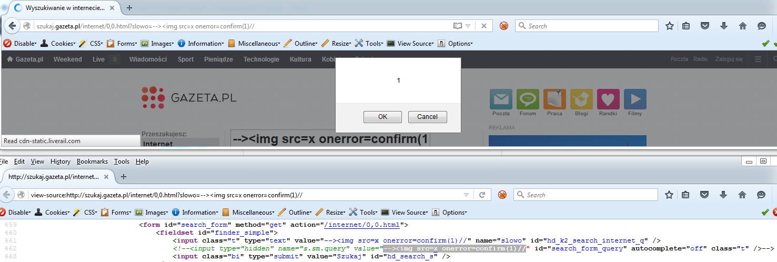
Task: Click NoScript icon in view-source window
Action: (x=502, y=195)
